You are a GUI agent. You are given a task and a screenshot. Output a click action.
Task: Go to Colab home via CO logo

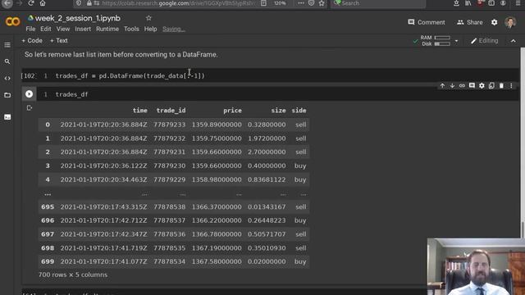13,22
